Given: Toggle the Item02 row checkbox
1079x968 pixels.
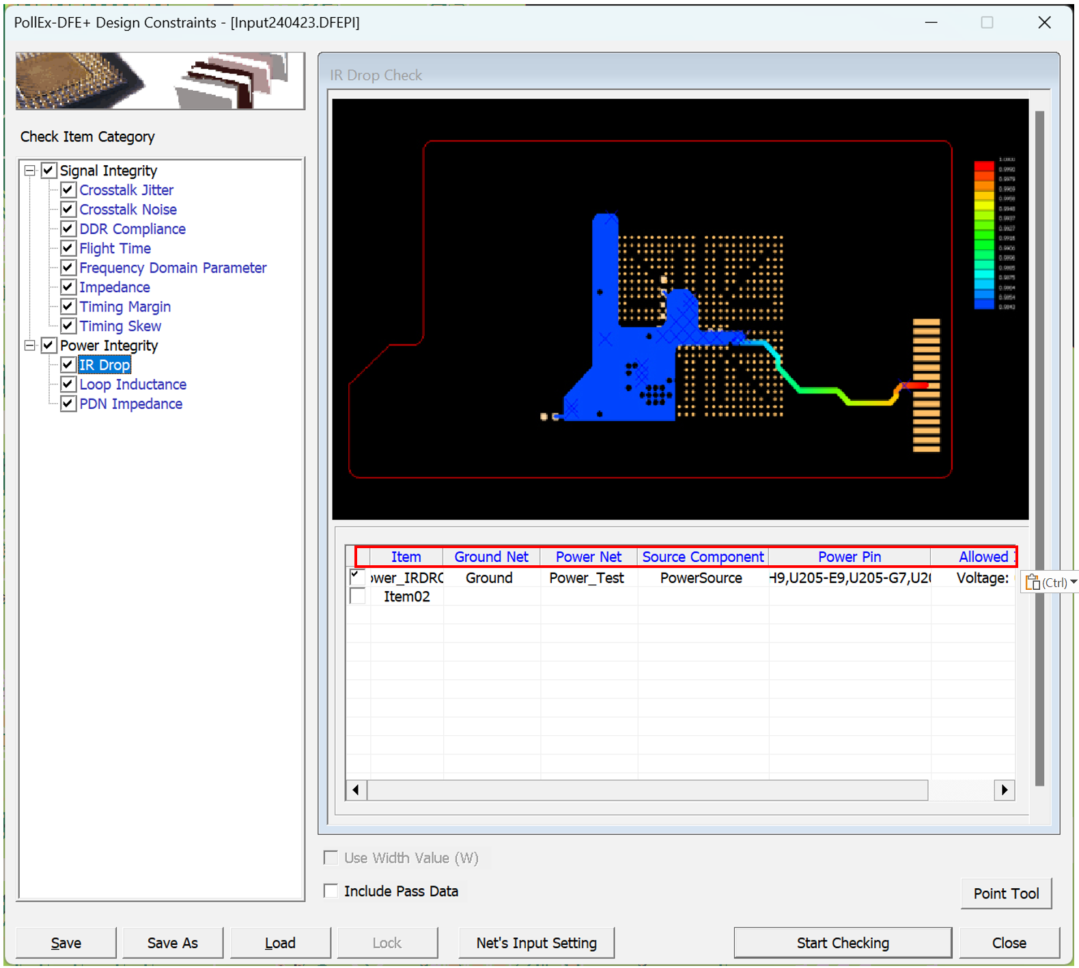Looking at the screenshot, I should 357,596.
